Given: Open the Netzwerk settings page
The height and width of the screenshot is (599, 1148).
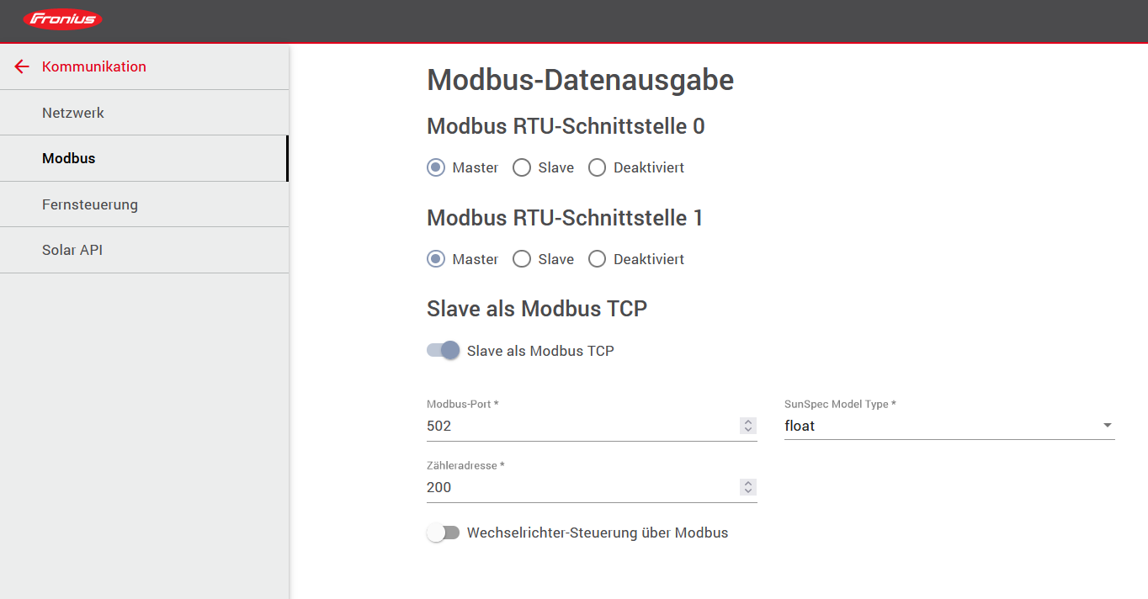Looking at the screenshot, I should (73, 112).
